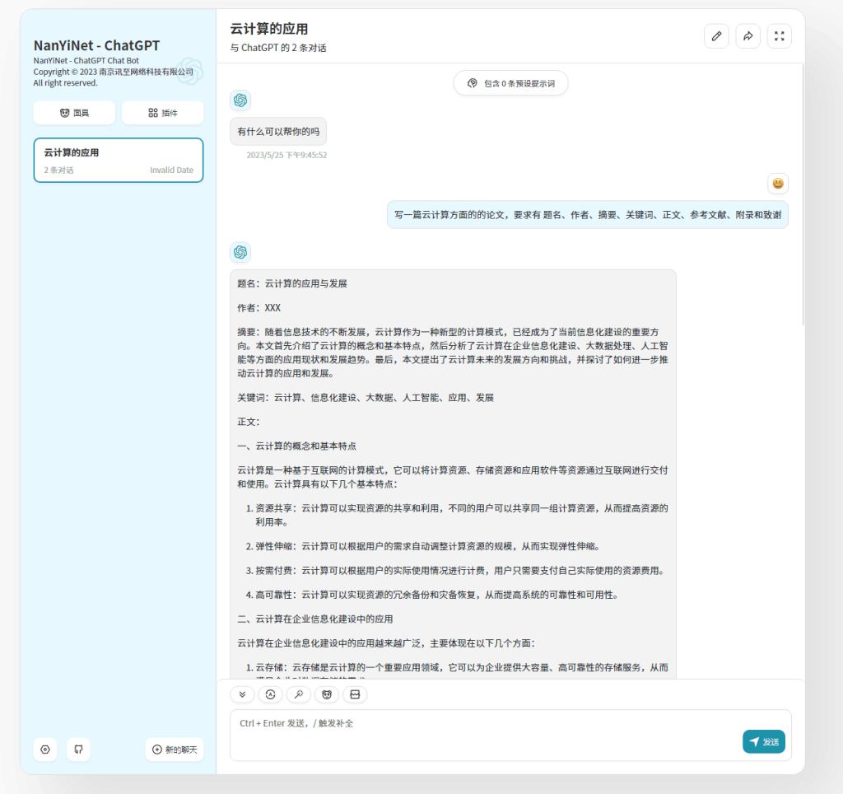
Task: Click list item 3. 按需付费
Action: [x=456, y=571]
